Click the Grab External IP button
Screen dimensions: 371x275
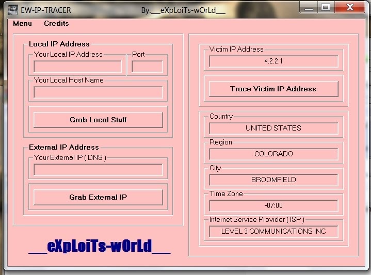coord(98,197)
